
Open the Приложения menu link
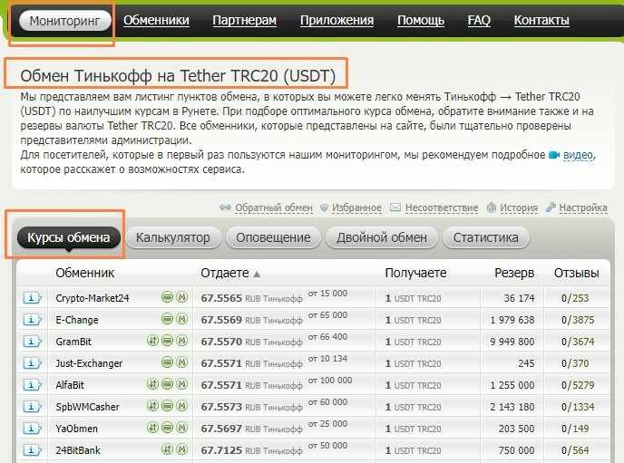(x=336, y=20)
